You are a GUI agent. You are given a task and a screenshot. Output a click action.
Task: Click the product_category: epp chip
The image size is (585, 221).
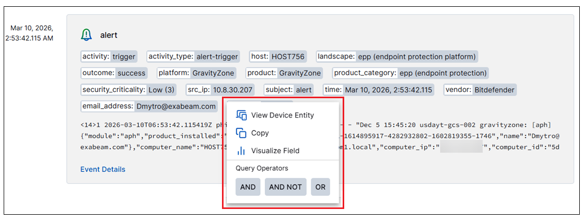(x=410, y=73)
